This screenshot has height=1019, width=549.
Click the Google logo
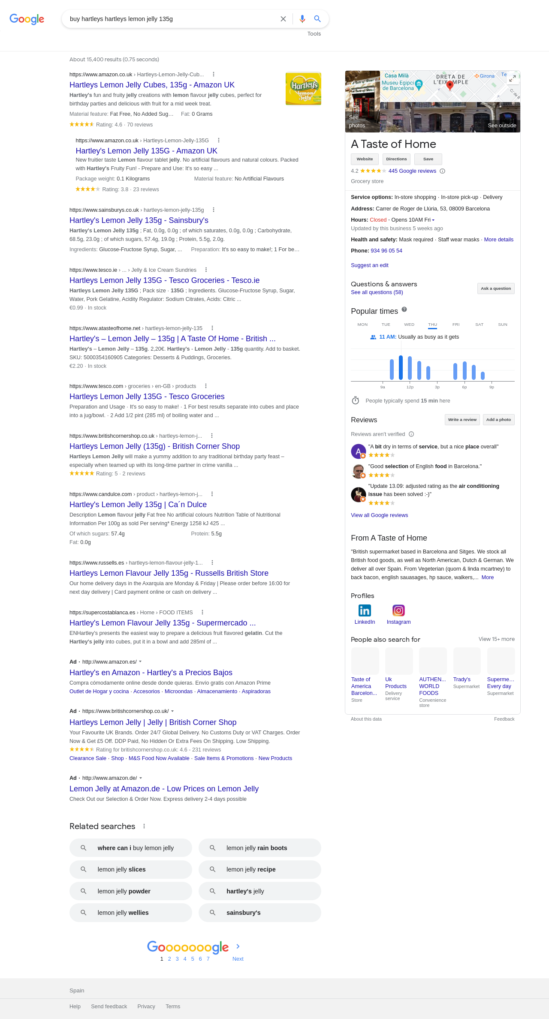tap(27, 19)
